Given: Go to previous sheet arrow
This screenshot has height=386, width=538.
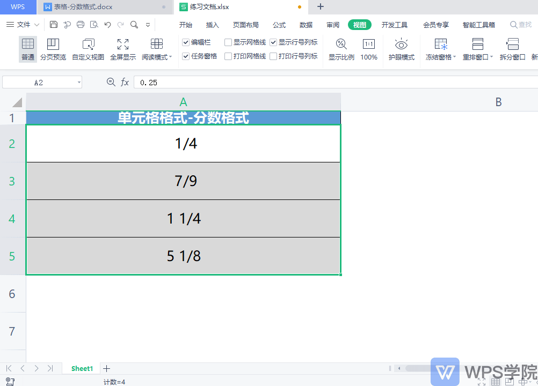Looking at the screenshot, I should tap(23, 368).
